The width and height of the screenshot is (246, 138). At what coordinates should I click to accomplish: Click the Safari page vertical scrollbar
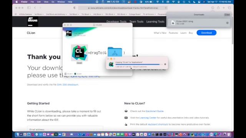pos(232,31)
